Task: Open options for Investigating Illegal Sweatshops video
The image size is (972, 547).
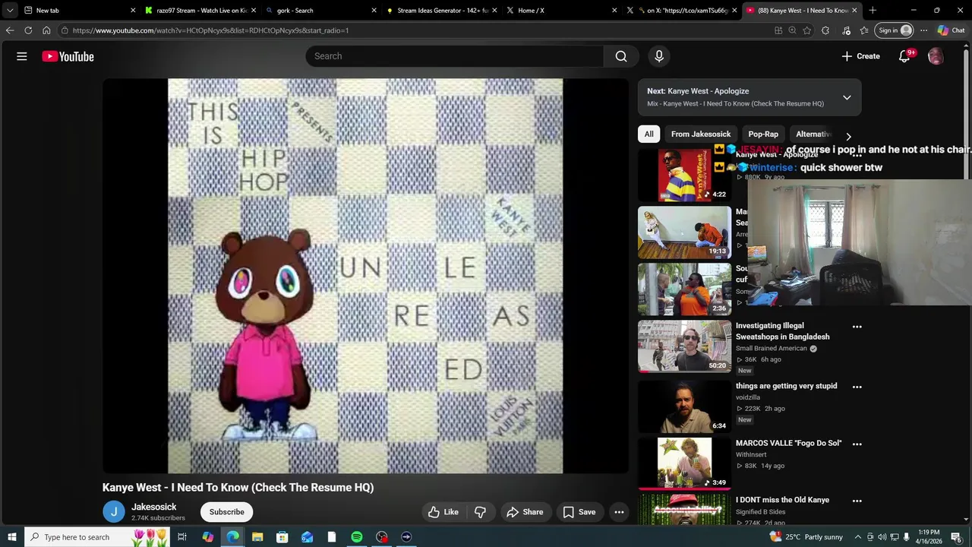Action: 857,327
